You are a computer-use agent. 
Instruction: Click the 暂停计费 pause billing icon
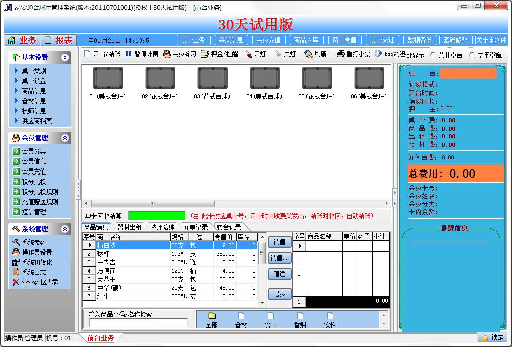[129, 54]
